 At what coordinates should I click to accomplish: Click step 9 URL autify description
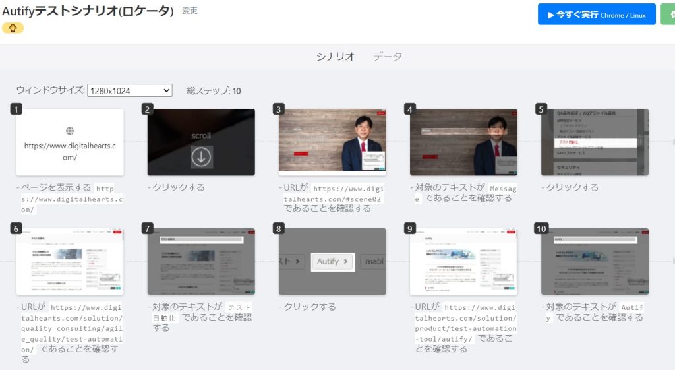point(463,328)
